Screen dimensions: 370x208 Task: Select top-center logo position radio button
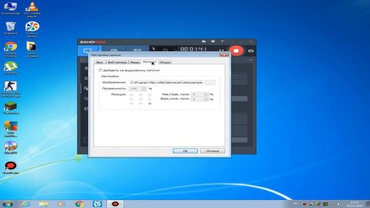pos(140,95)
